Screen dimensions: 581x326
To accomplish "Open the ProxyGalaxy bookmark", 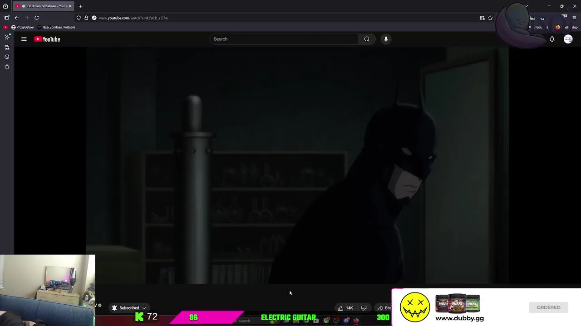I will click(22, 27).
